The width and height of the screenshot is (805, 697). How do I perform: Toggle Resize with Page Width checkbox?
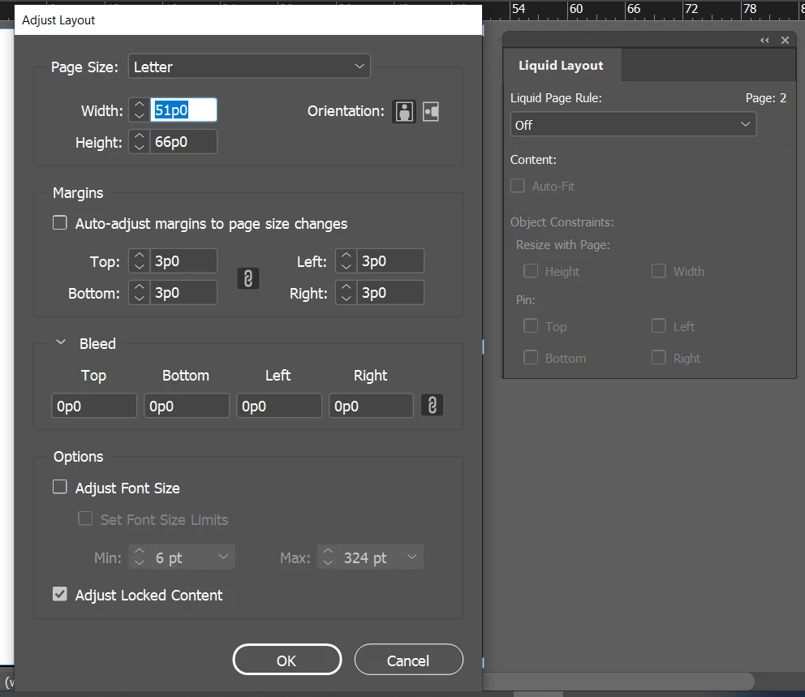pyautogui.click(x=659, y=270)
